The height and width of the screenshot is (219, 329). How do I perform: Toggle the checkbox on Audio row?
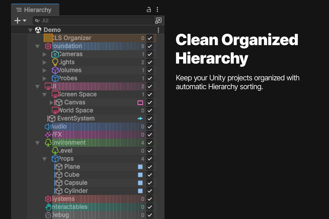(x=149, y=127)
